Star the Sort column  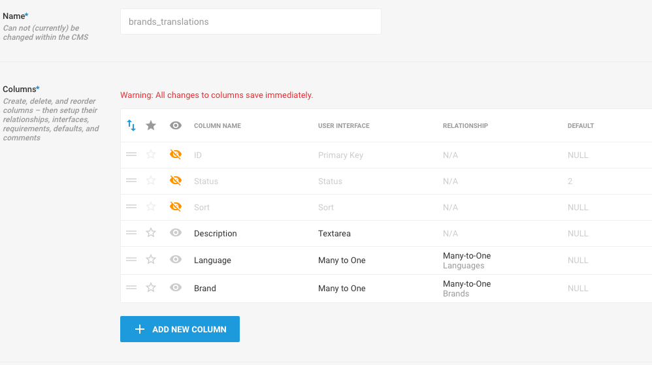coord(151,206)
